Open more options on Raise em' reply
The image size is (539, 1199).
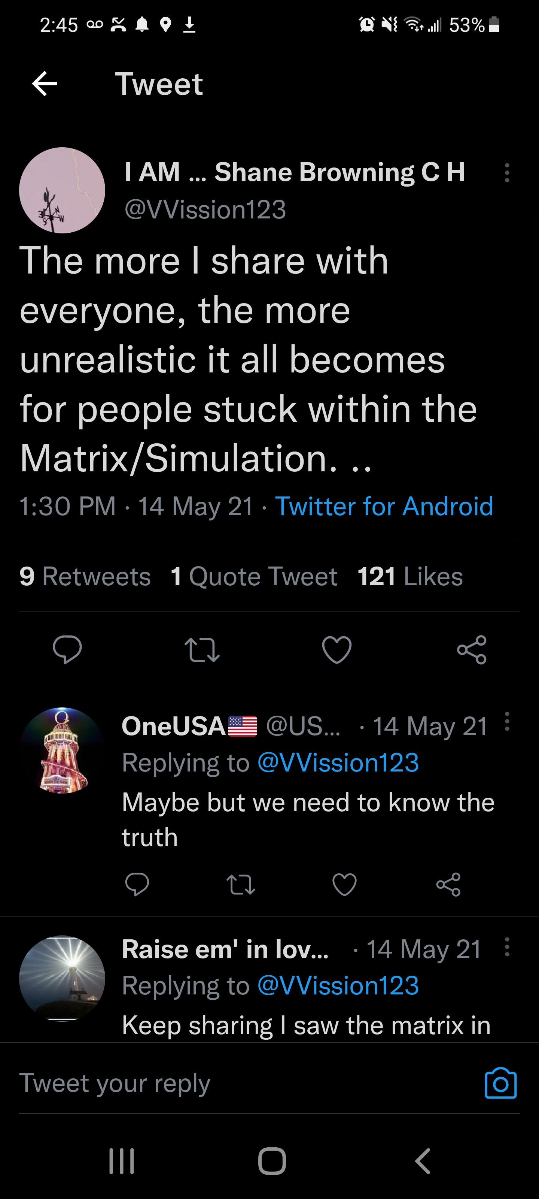(507, 947)
